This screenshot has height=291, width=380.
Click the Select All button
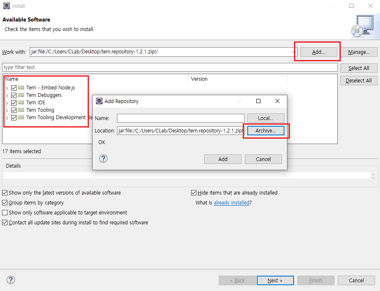pyautogui.click(x=358, y=68)
